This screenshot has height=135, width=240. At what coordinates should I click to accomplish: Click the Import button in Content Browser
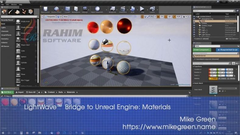coord(19,92)
